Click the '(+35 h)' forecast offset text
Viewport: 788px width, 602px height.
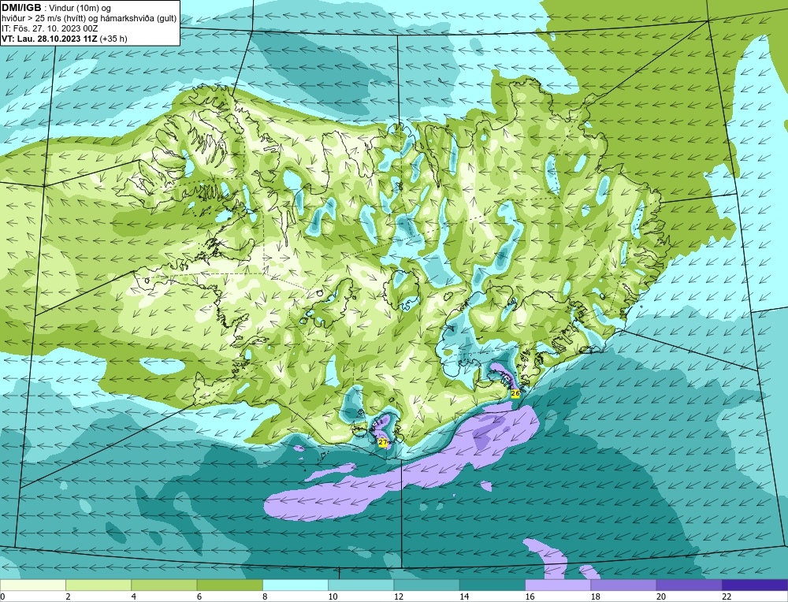(113, 39)
